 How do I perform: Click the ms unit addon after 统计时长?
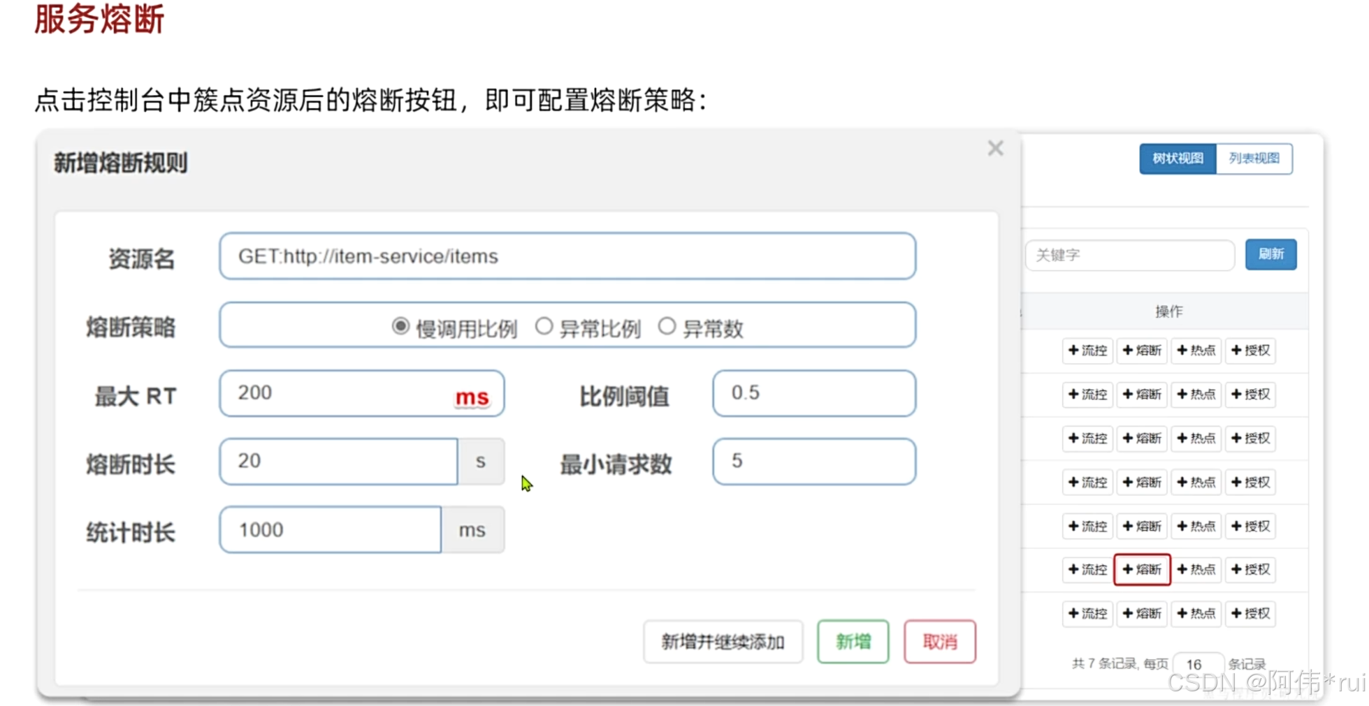(x=472, y=530)
